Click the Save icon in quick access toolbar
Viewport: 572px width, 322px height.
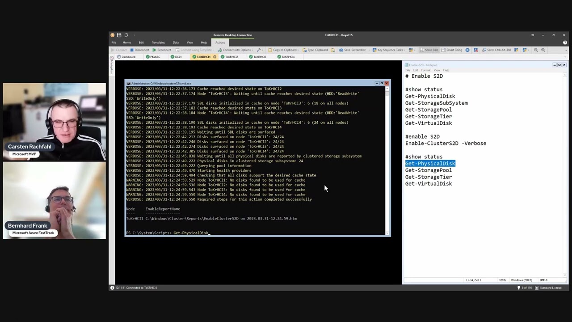[x=119, y=35]
